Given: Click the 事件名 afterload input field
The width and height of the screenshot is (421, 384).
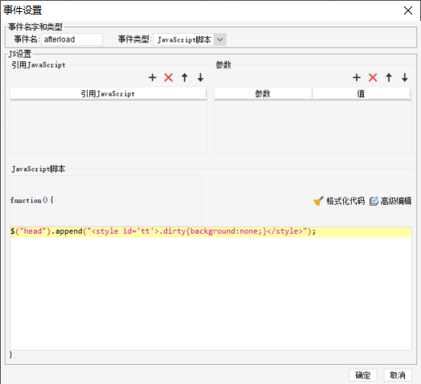Looking at the screenshot, I should pos(72,39).
